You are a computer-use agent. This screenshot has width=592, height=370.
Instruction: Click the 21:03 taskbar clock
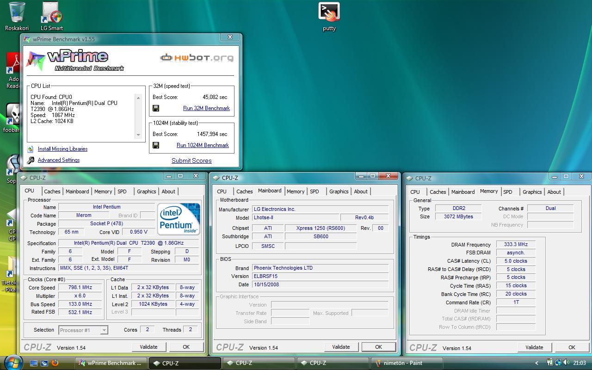(x=580, y=363)
